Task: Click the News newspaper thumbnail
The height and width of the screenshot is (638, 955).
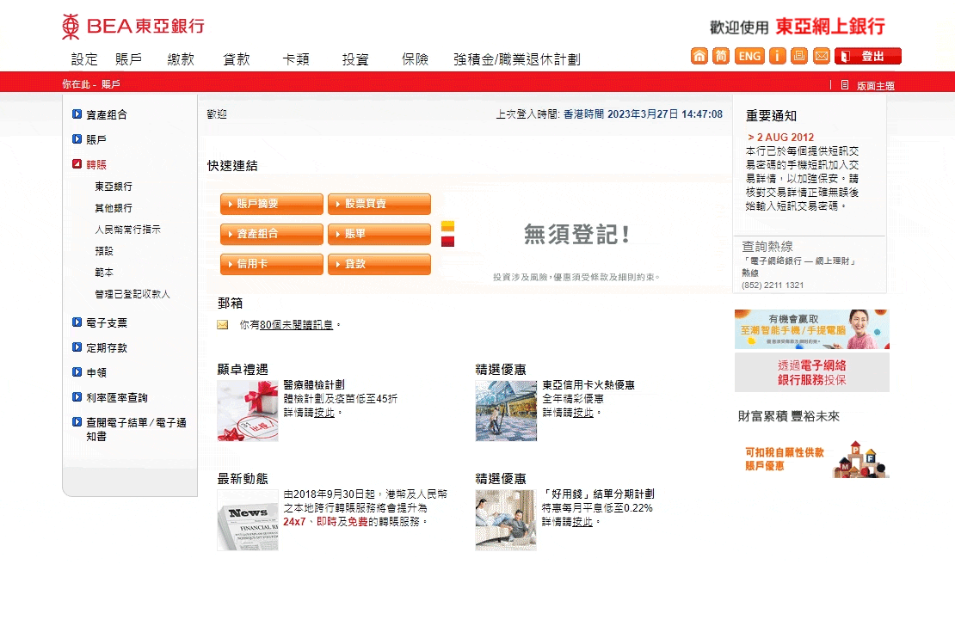Action: pyautogui.click(x=247, y=520)
